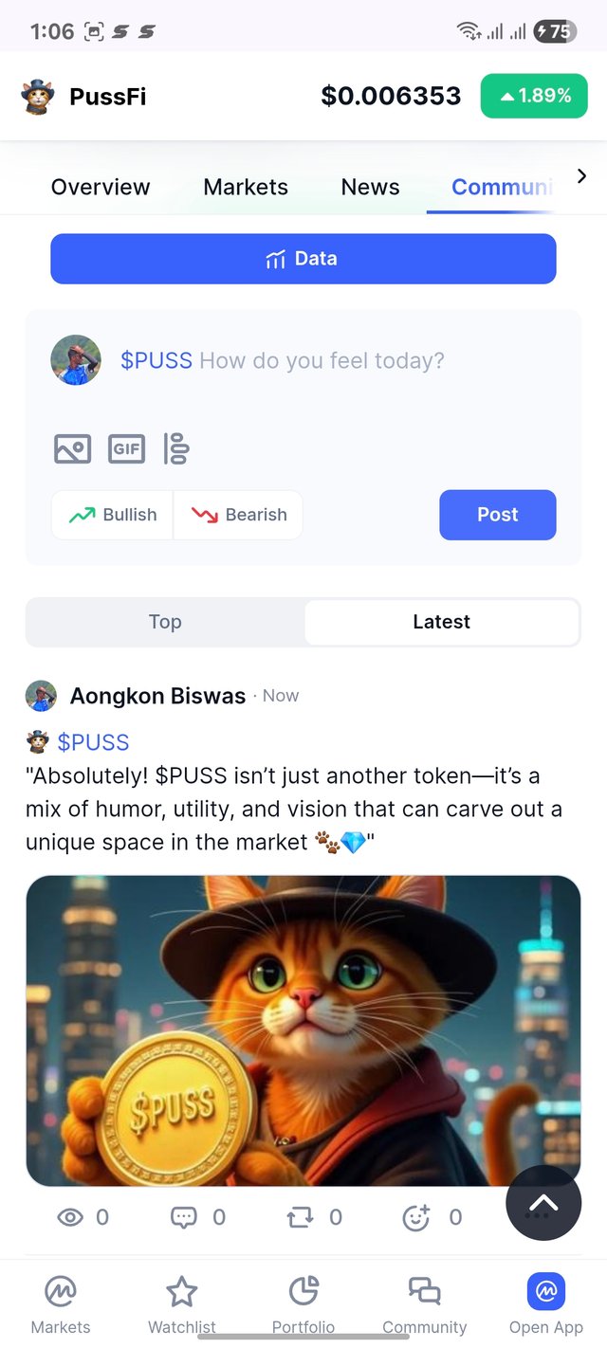
Task: Switch to the Markets tab
Action: click(x=246, y=187)
